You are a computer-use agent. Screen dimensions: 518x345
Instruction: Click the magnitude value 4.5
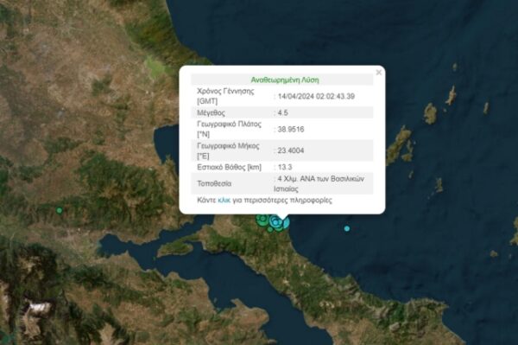tap(283, 112)
